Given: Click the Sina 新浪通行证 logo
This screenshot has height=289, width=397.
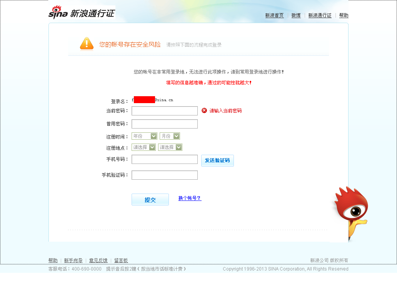Looking at the screenshot, I should tap(82, 12).
